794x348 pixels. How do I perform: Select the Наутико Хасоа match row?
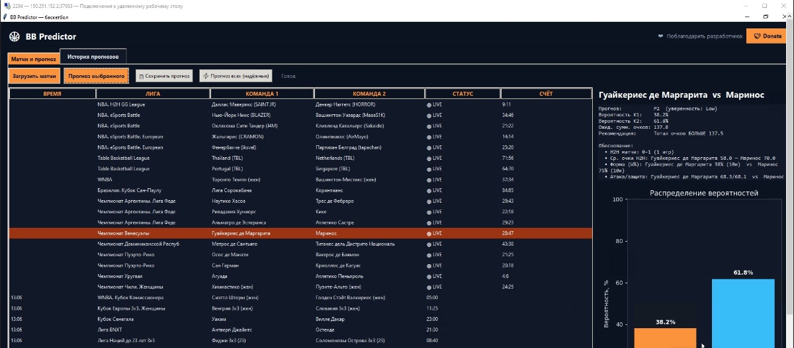click(300, 201)
